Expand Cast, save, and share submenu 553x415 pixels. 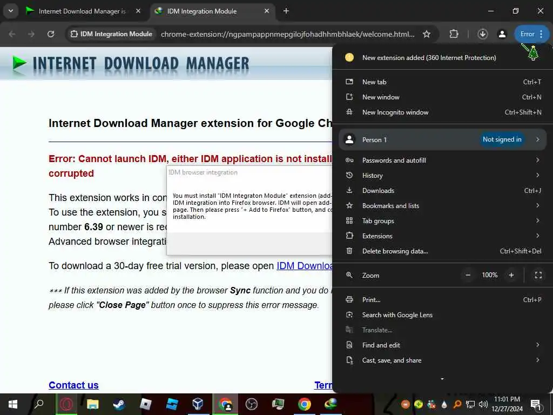[x=443, y=360]
